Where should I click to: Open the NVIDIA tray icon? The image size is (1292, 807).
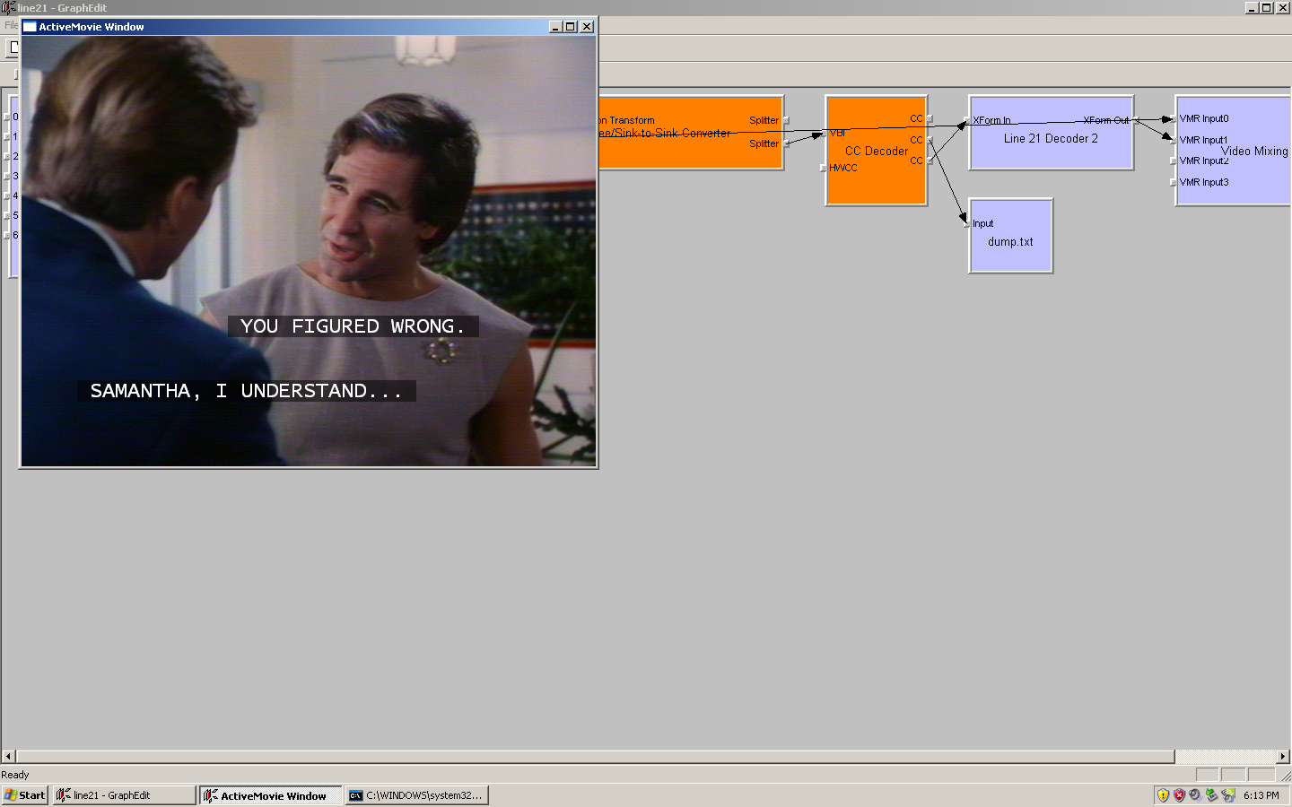pyautogui.click(x=1228, y=795)
